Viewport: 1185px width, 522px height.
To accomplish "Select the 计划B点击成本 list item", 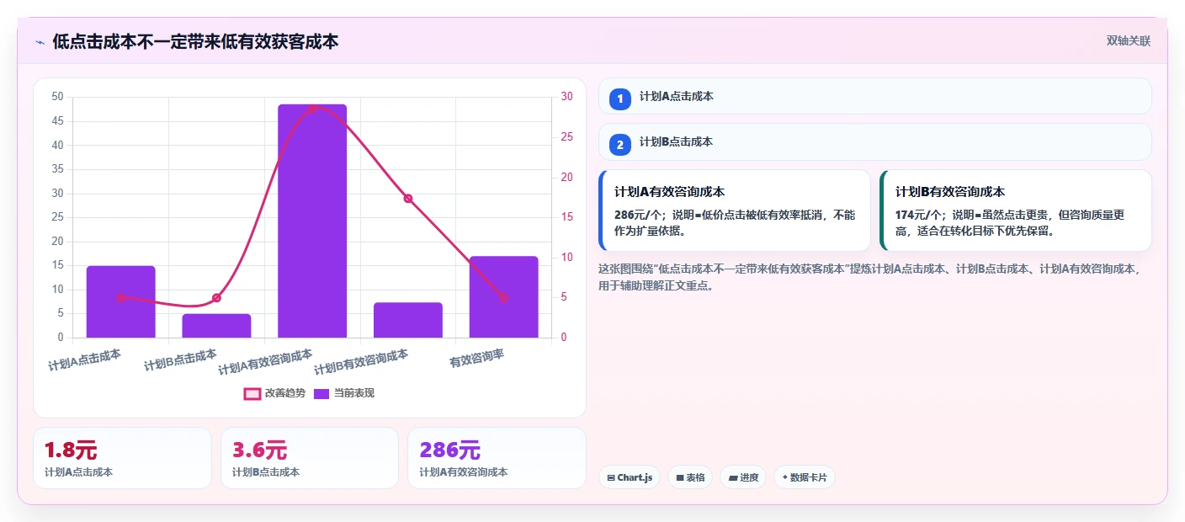I will click(874, 141).
